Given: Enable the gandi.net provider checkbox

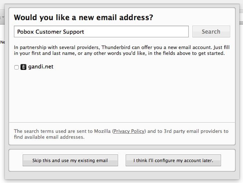Looking at the screenshot, I should click(16, 67).
